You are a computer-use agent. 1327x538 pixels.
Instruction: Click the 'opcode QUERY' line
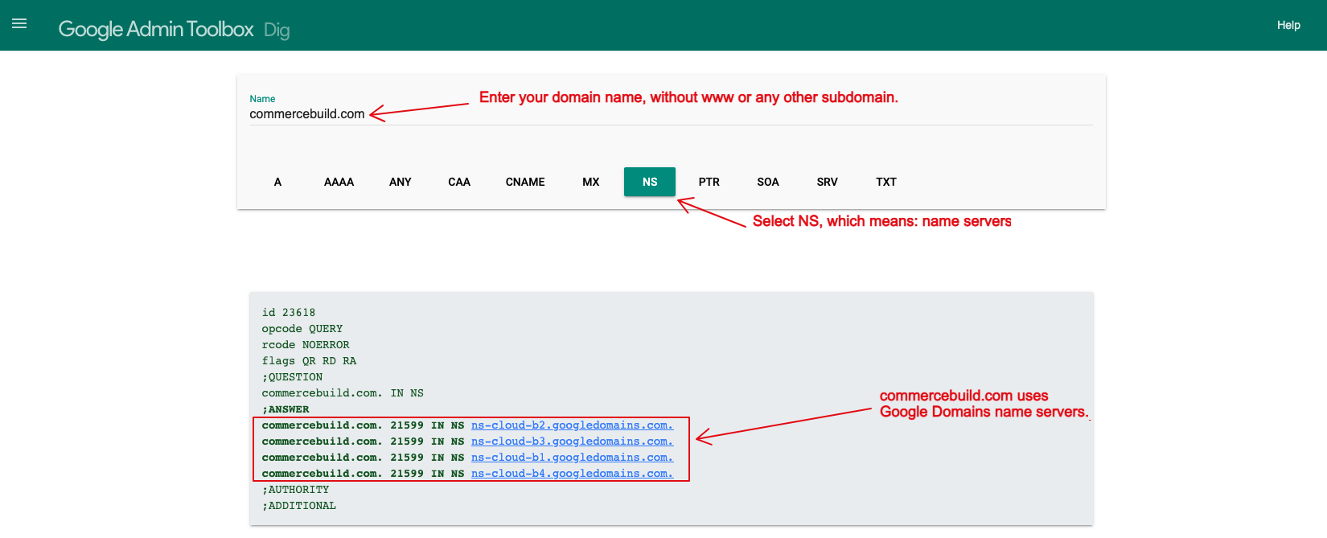coord(302,329)
